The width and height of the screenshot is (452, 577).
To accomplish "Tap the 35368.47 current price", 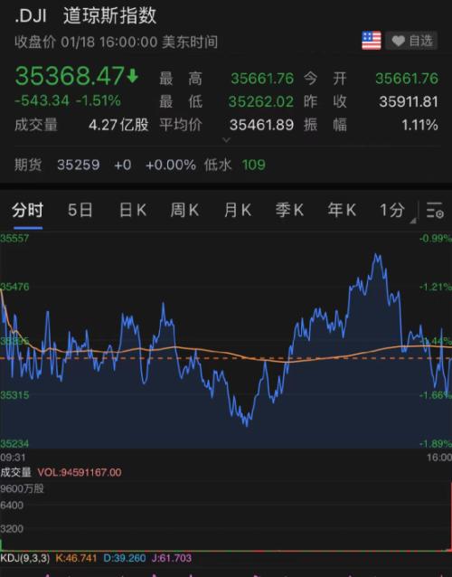I will (x=70, y=76).
